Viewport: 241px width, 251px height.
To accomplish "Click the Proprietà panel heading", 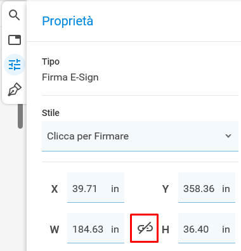I will click(x=67, y=22).
